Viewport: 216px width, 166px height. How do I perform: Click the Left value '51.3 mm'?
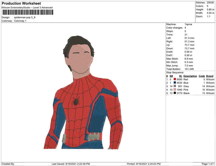pos(189,38)
